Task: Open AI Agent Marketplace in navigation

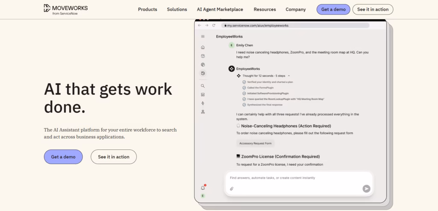Action: tap(220, 9)
